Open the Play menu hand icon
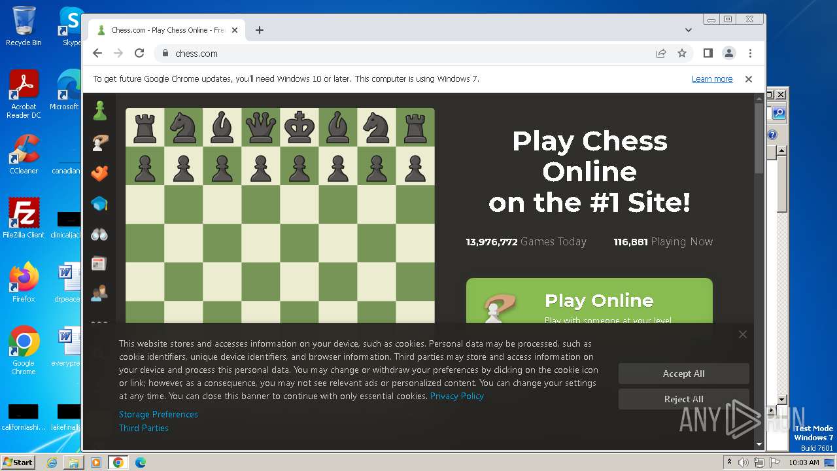Viewport: 837px width, 471px height. [99, 142]
